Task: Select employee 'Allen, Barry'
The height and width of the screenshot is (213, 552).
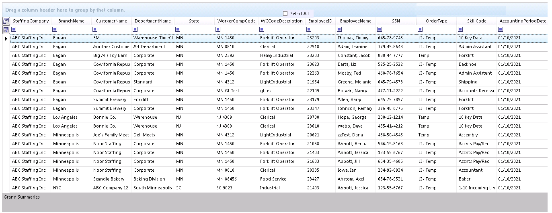Action: [x=356, y=100]
